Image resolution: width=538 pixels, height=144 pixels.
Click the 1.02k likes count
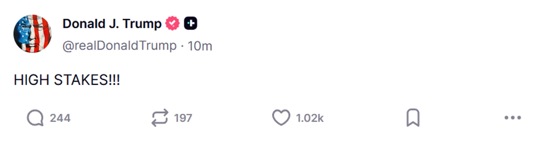(x=310, y=118)
